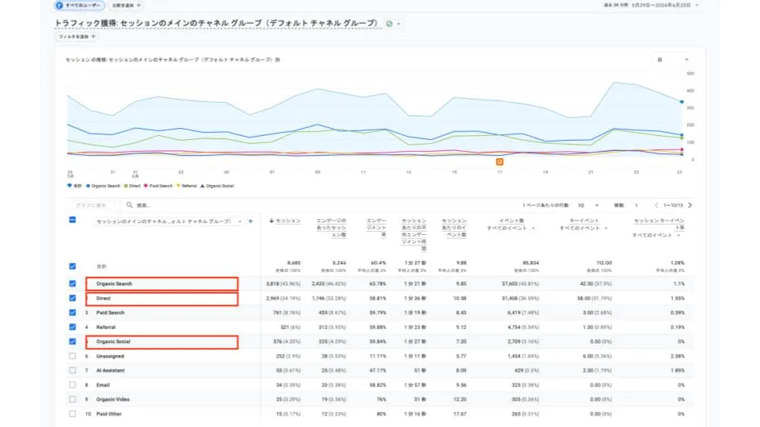Click the Referral row label

point(105,327)
